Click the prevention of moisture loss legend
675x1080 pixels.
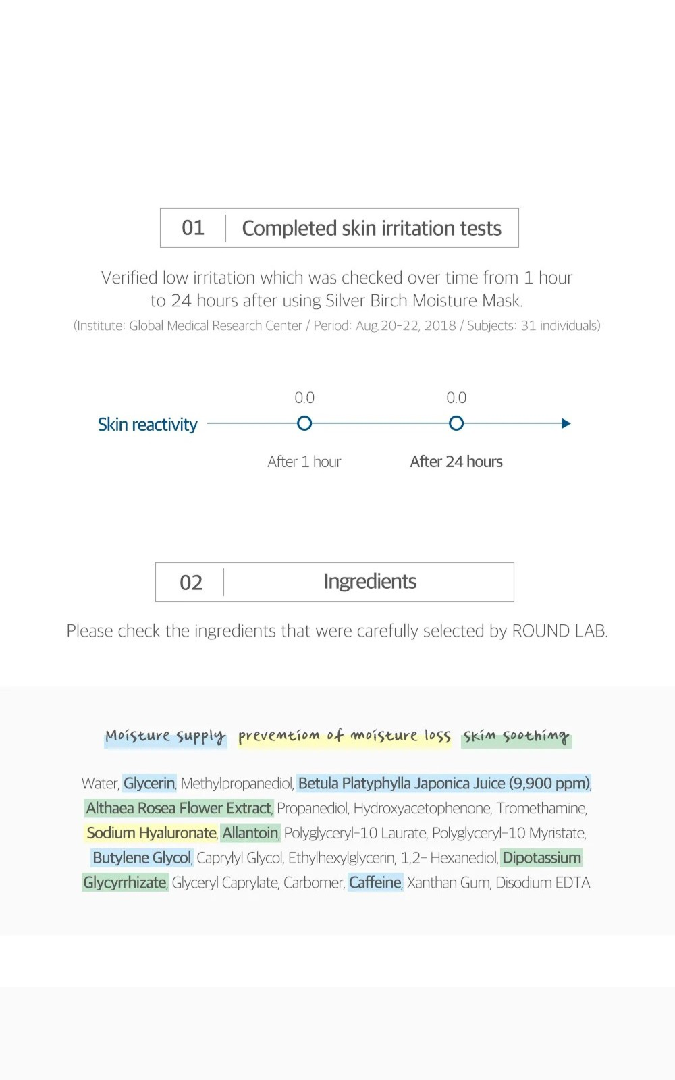(x=344, y=736)
